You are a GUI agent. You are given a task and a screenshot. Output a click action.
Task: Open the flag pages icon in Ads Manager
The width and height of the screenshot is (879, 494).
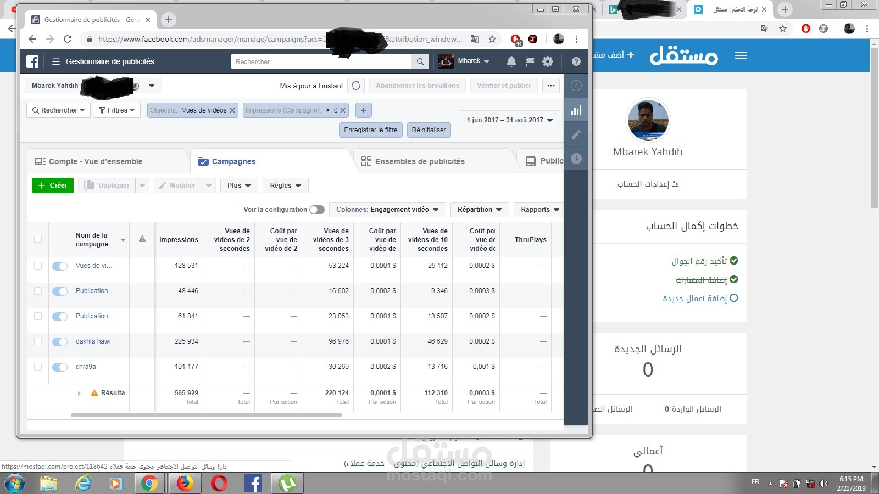[530, 61]
